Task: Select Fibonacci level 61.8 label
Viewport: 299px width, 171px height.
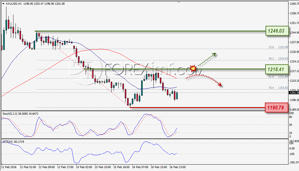Action: (x=271, y=76)
